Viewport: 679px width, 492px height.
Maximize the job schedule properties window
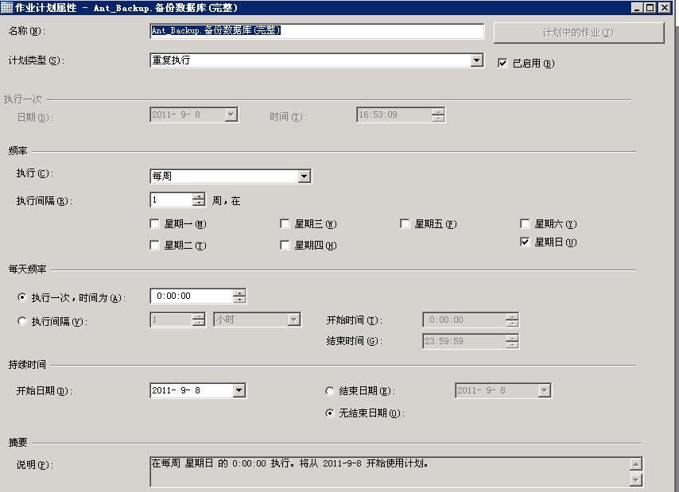(650, 7)
